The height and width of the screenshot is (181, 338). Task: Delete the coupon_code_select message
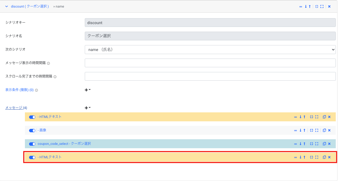pyautogui.click(x=329, y=144)
